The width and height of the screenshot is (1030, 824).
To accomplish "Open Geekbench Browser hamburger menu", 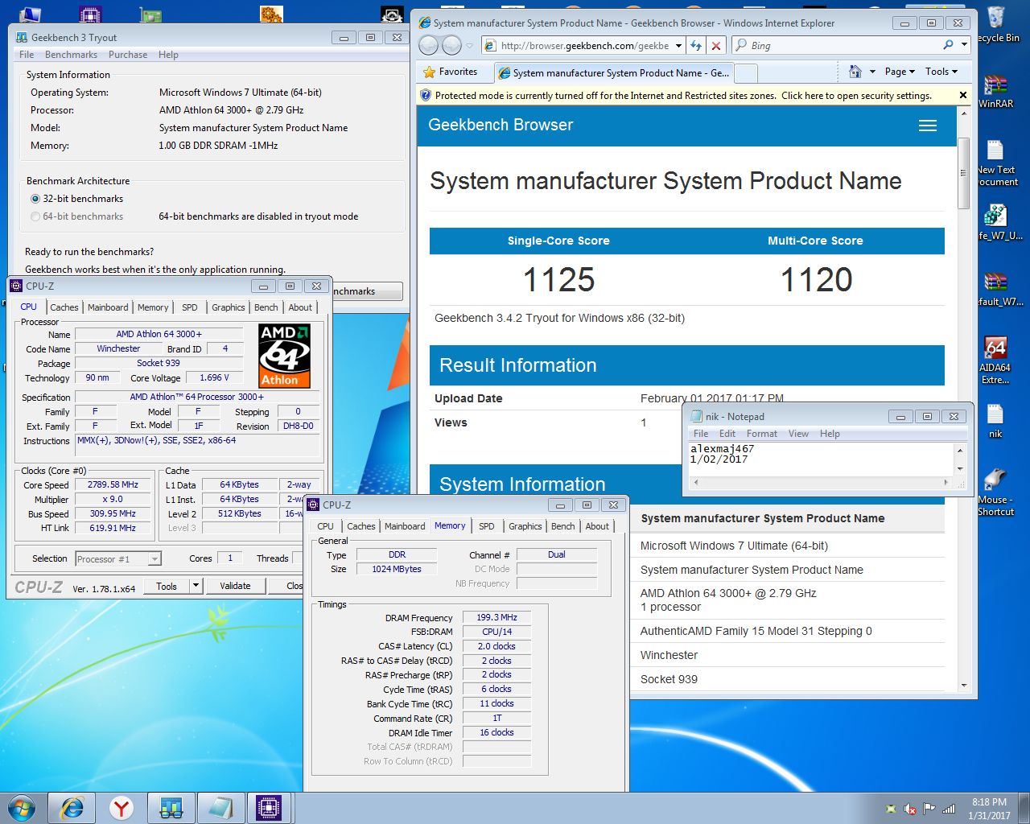I will (928, 126).
